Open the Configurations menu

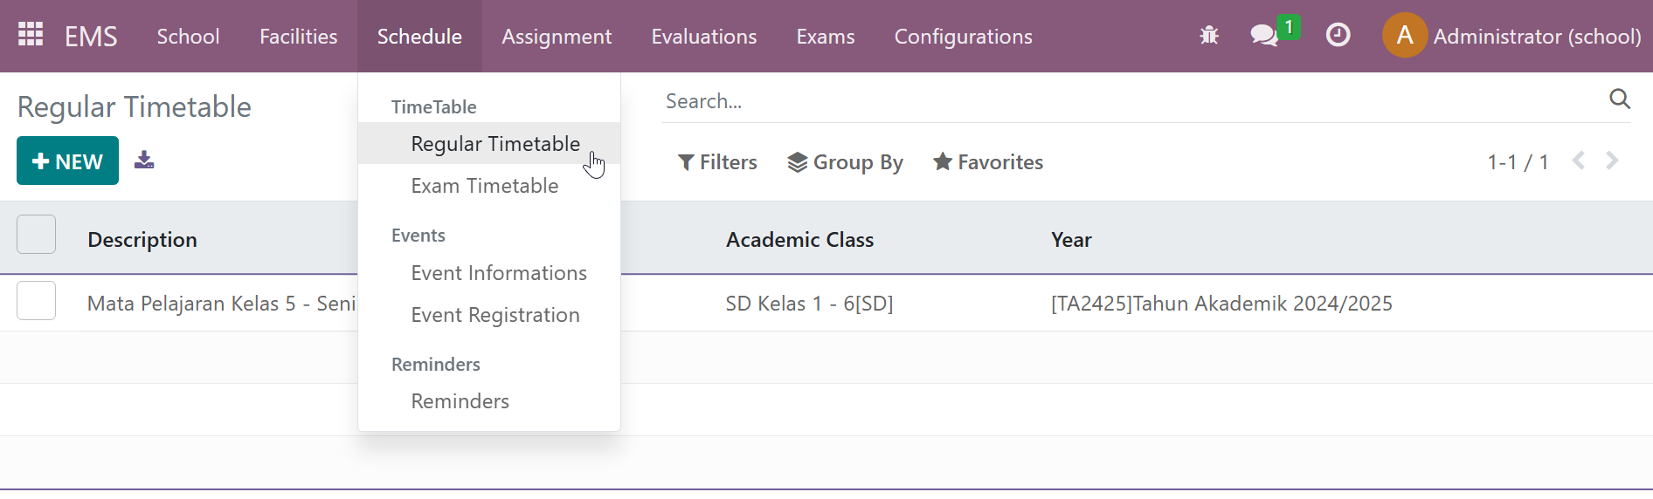click(x=963, y=37)
